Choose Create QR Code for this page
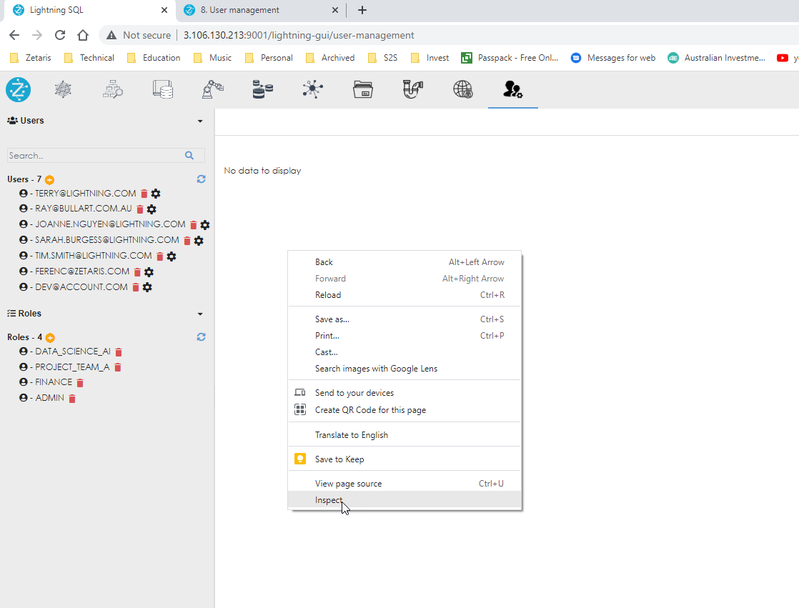Image resolution: width=799 pixels, height=608 pixels. (x=405, y=410)
